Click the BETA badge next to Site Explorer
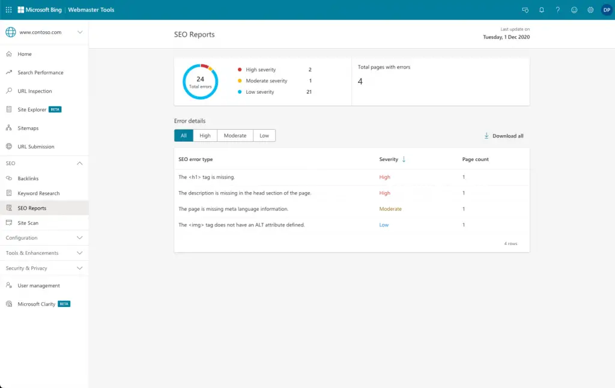 (55, 109)
